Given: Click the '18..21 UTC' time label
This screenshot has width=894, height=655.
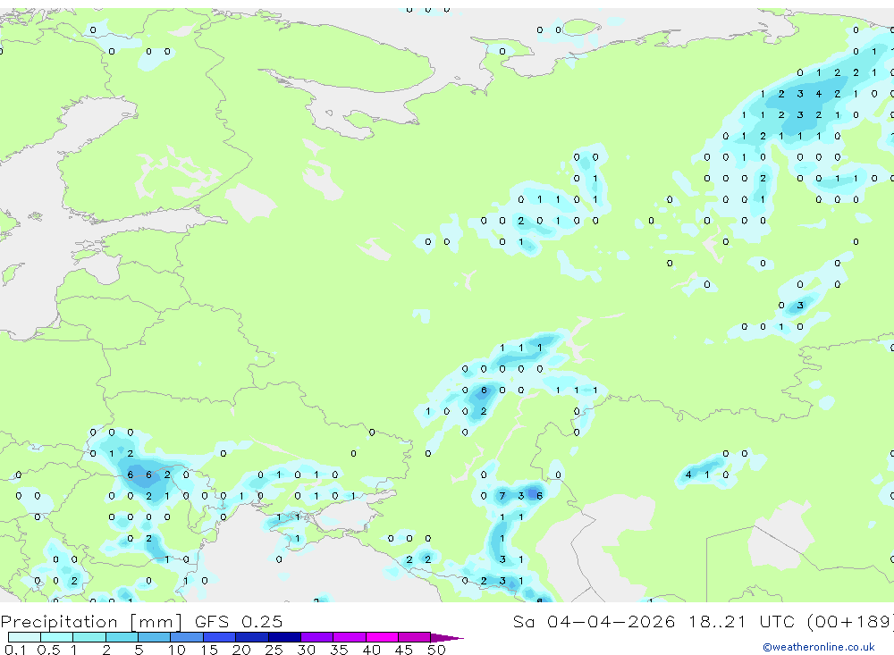Looking at the screenshot, I should (x=740, y=621).
